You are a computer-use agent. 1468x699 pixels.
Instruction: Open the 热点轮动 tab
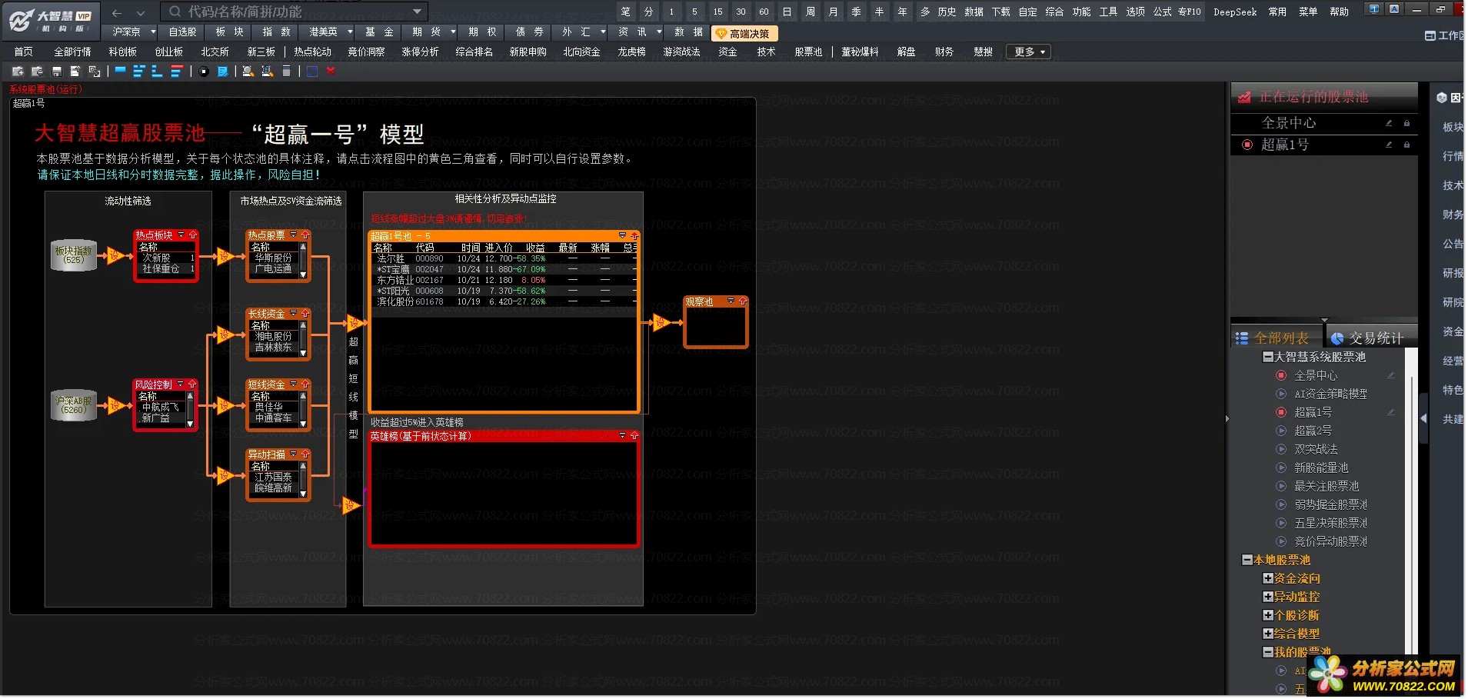[x=313, y=52]
